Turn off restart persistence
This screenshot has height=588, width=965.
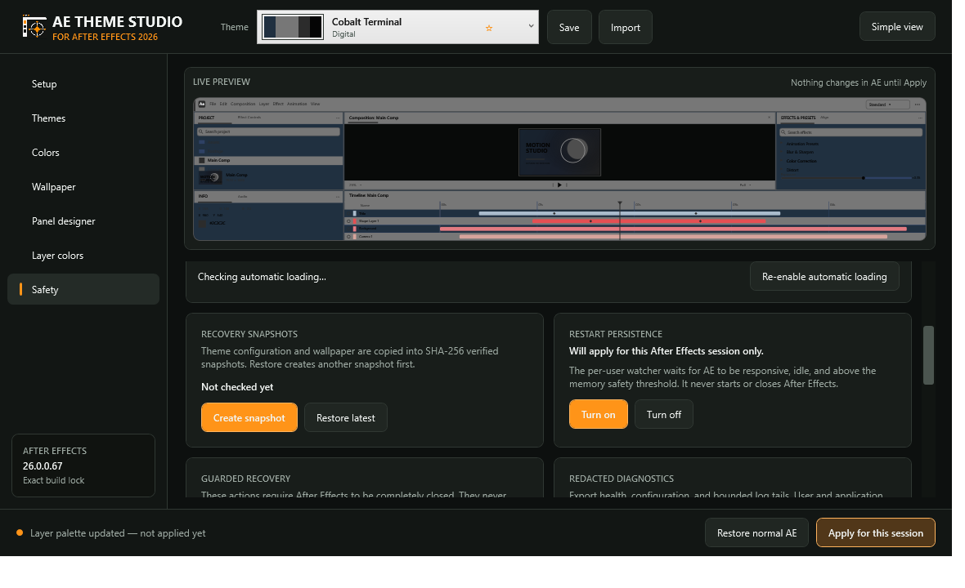(663, 415)
